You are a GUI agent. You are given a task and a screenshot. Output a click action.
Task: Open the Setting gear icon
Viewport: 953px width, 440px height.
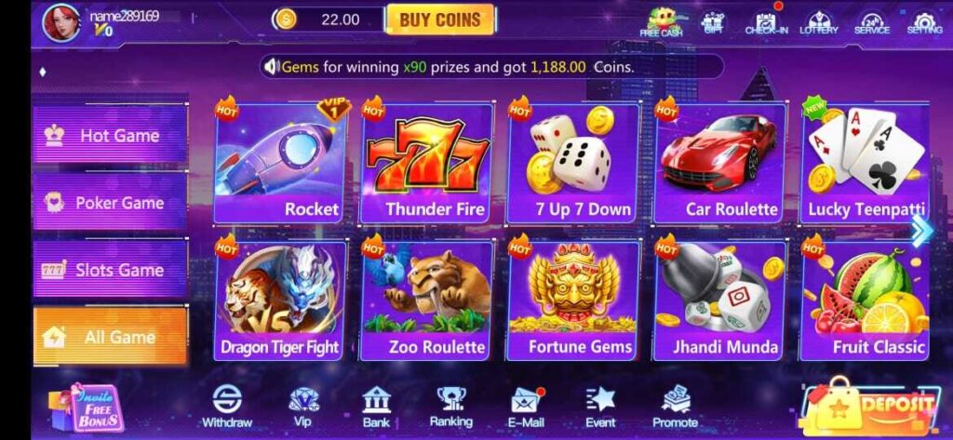924,22
